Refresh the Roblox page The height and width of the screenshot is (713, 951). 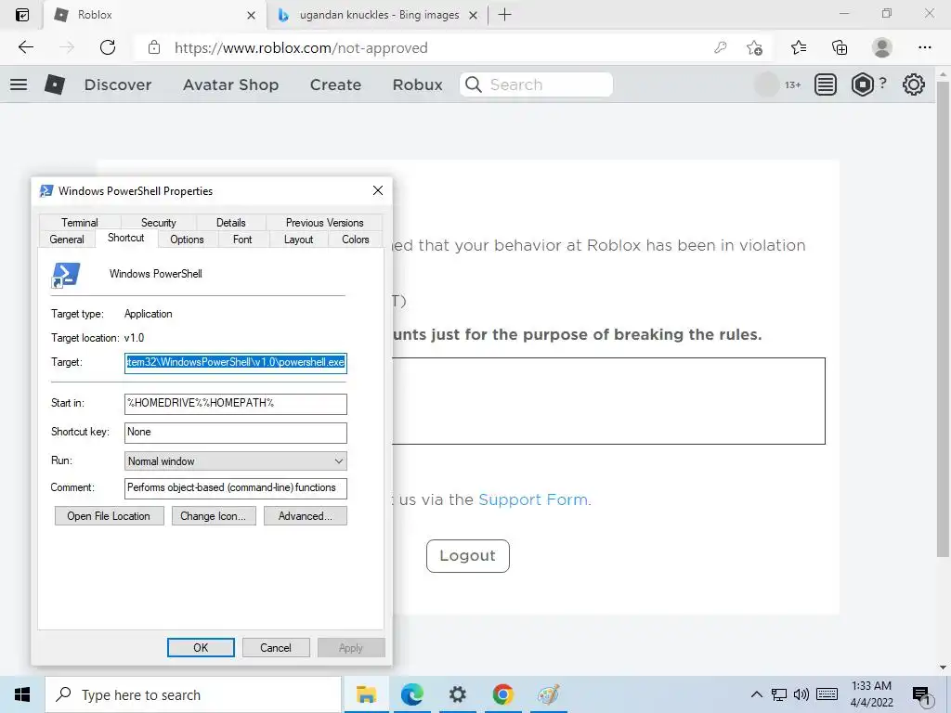click(x=108, y=47)
